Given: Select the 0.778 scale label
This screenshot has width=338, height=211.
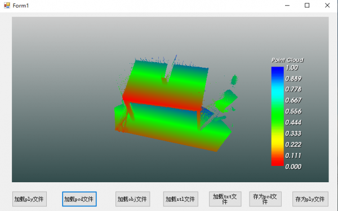Looking at the screenshot, I should point(293,89).
